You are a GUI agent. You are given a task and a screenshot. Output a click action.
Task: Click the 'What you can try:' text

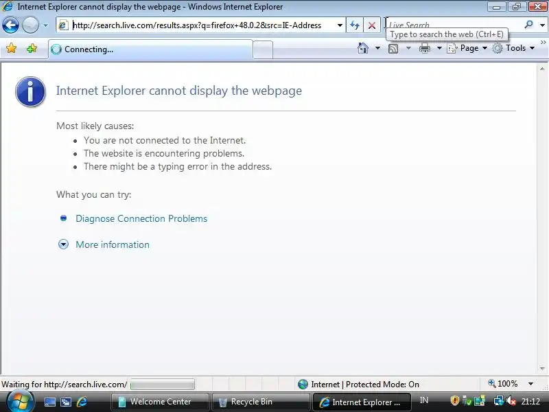[x=93, y=194]
